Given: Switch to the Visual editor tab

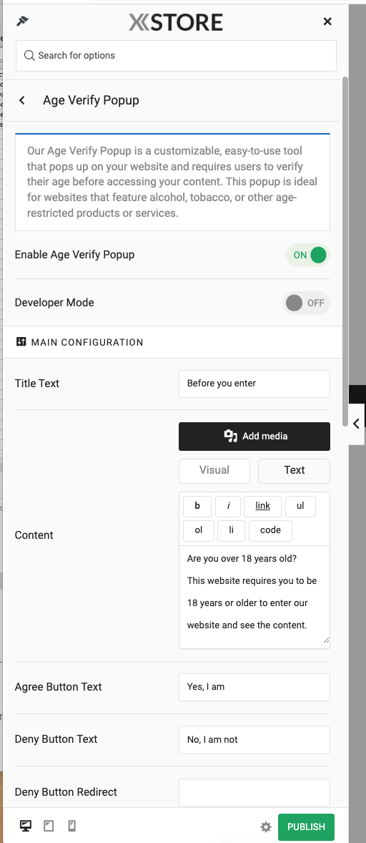Looking at the screenshot, I should coord(214,470).
